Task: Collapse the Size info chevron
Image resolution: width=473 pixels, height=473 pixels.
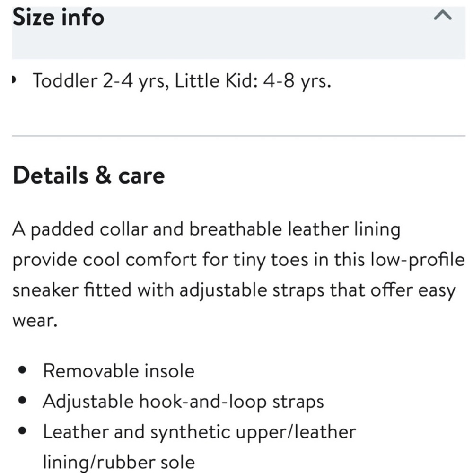Action: tap(443, 15)
